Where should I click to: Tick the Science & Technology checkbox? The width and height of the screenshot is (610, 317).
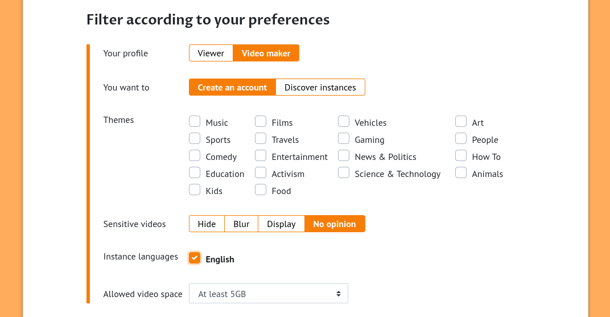[x=344, y=172]
